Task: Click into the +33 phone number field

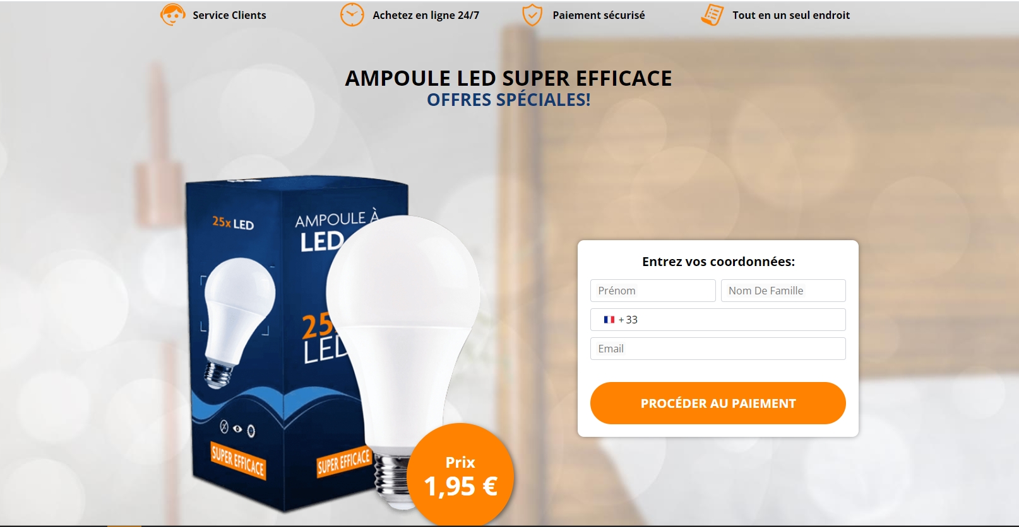Action: [x=718, y=320]
